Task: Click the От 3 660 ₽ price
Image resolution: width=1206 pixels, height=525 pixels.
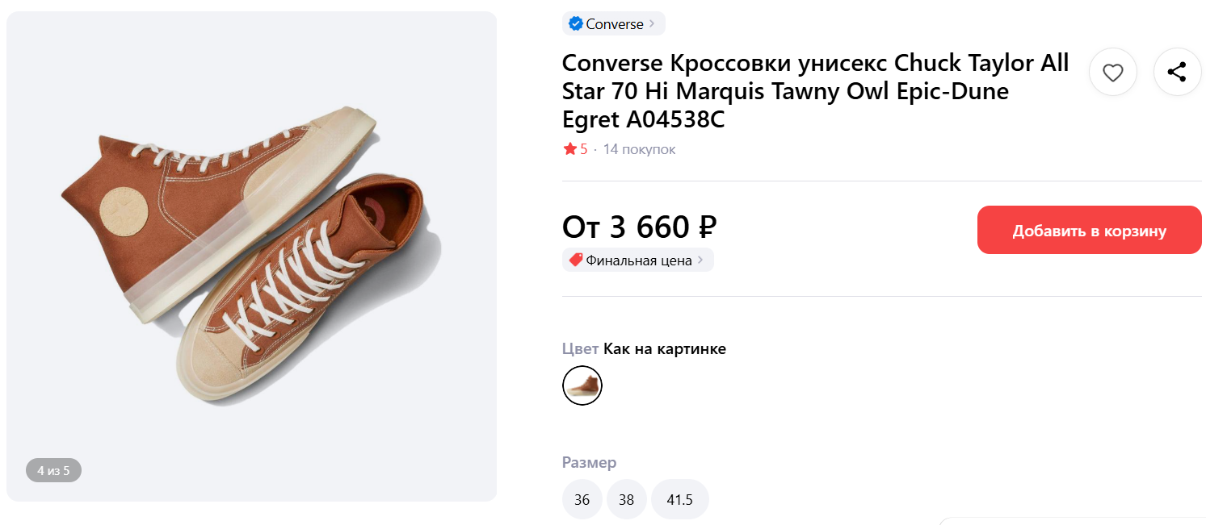Action: [639, 227]
